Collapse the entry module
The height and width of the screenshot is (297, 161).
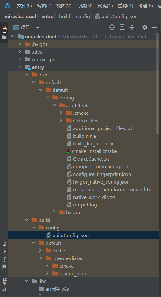[20, 67]
